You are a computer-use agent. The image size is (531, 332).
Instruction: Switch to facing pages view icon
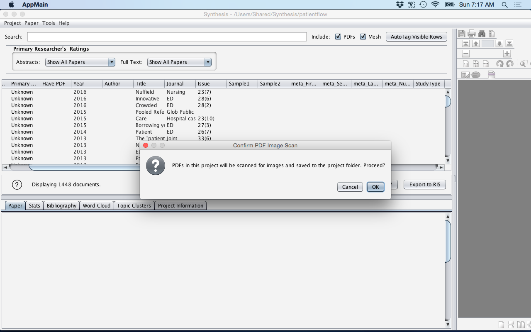[520, 325]
